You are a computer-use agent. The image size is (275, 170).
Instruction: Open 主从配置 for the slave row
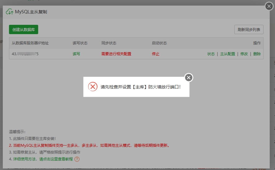[x=228, y=54]
